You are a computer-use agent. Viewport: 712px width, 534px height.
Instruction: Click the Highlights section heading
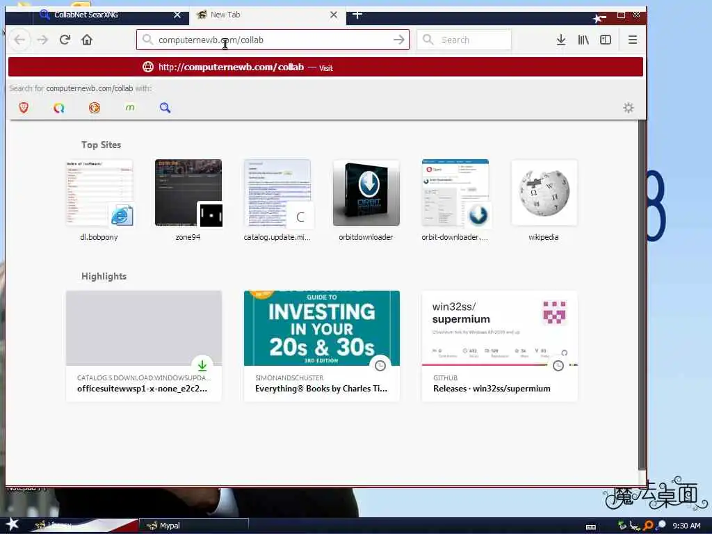pos(104,276)
